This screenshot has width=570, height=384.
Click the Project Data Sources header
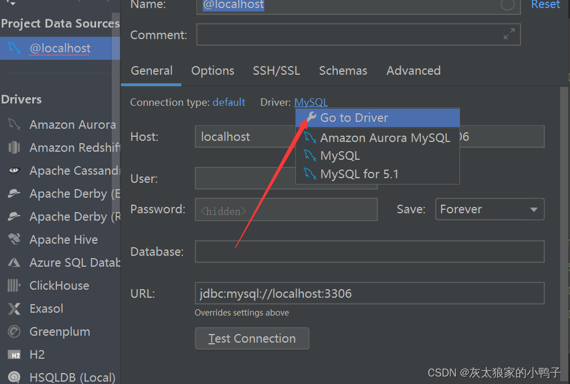pos(60,24)
